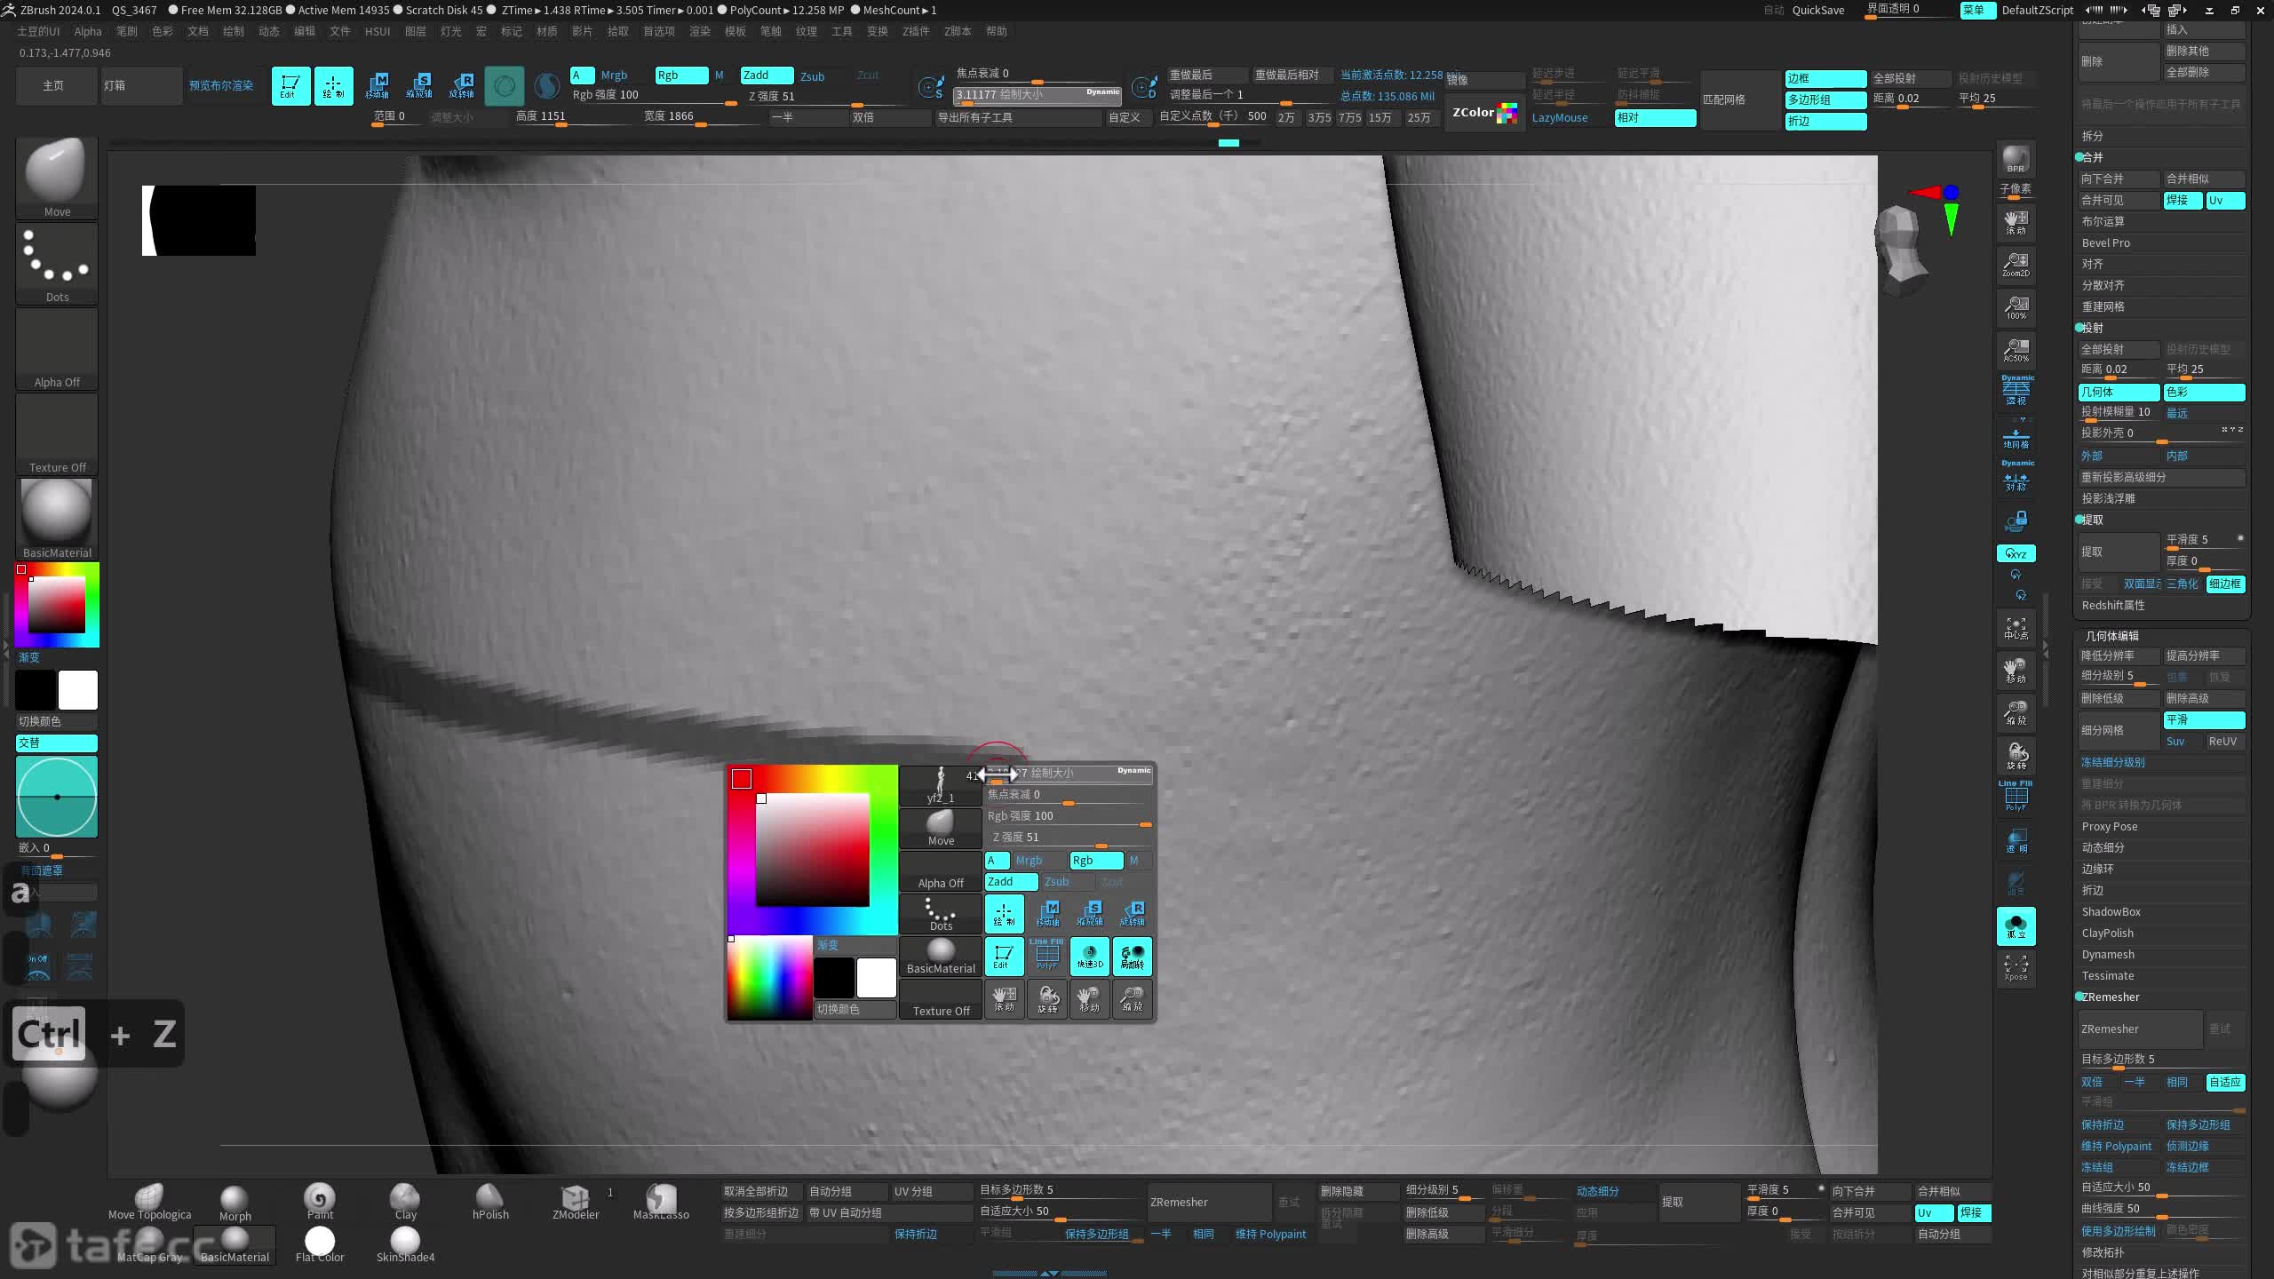Collapse the 合并 section
This screenshot has height=1279, width=2274.
2092,157
